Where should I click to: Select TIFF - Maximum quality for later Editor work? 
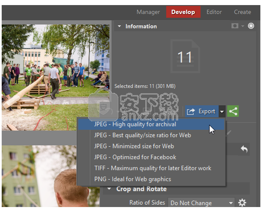point(151,168)
